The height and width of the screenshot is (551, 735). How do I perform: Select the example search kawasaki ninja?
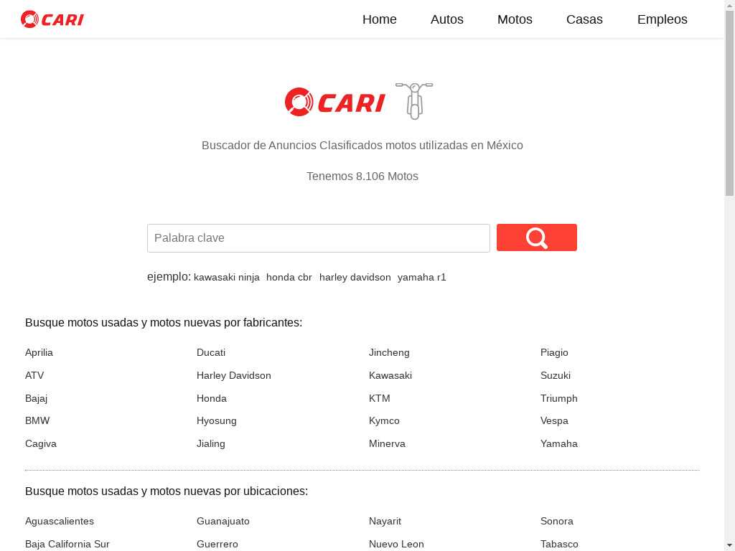coord(227,278)
